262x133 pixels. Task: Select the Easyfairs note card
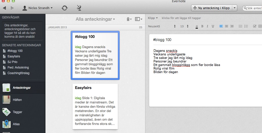coord(95,106)
